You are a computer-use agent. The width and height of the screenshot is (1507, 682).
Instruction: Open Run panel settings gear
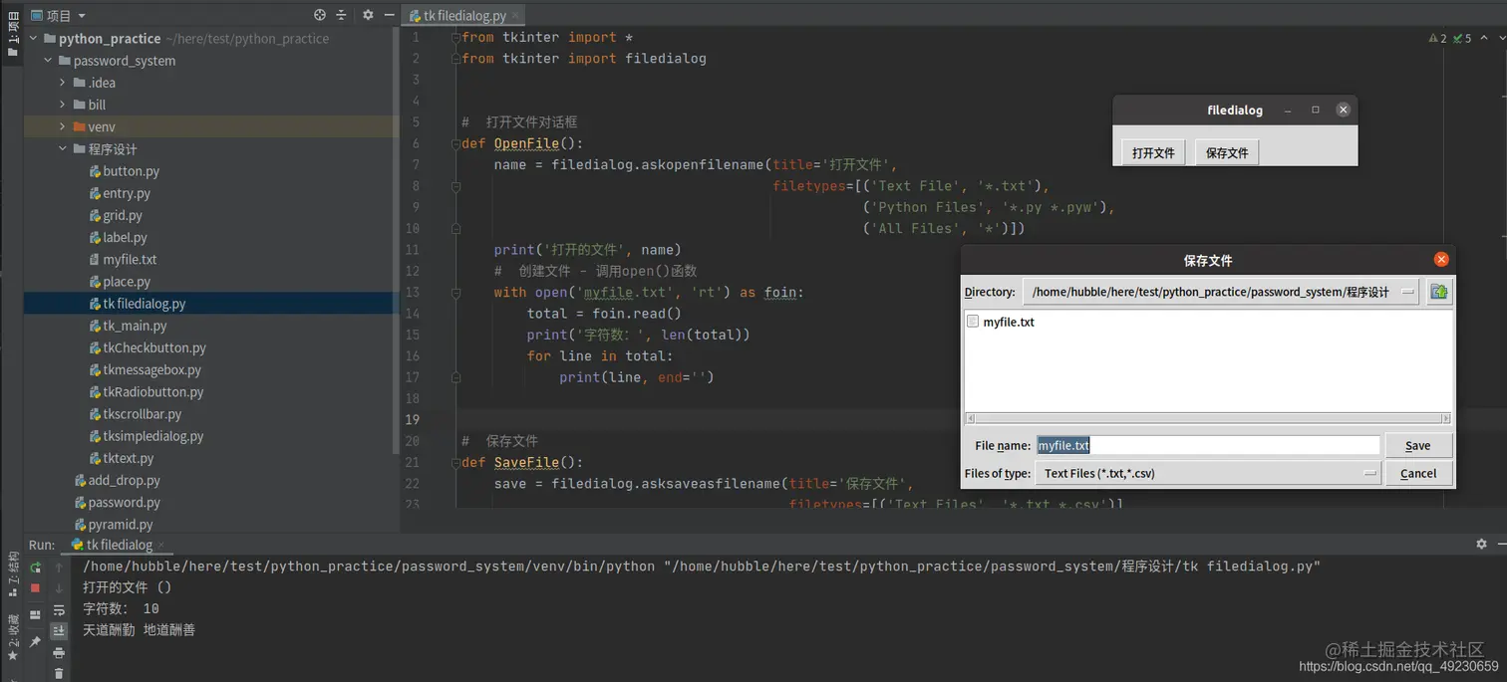(1481, 544)
